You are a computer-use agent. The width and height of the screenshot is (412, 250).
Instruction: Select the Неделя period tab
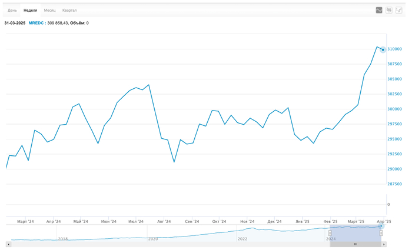tap(30, 11)
